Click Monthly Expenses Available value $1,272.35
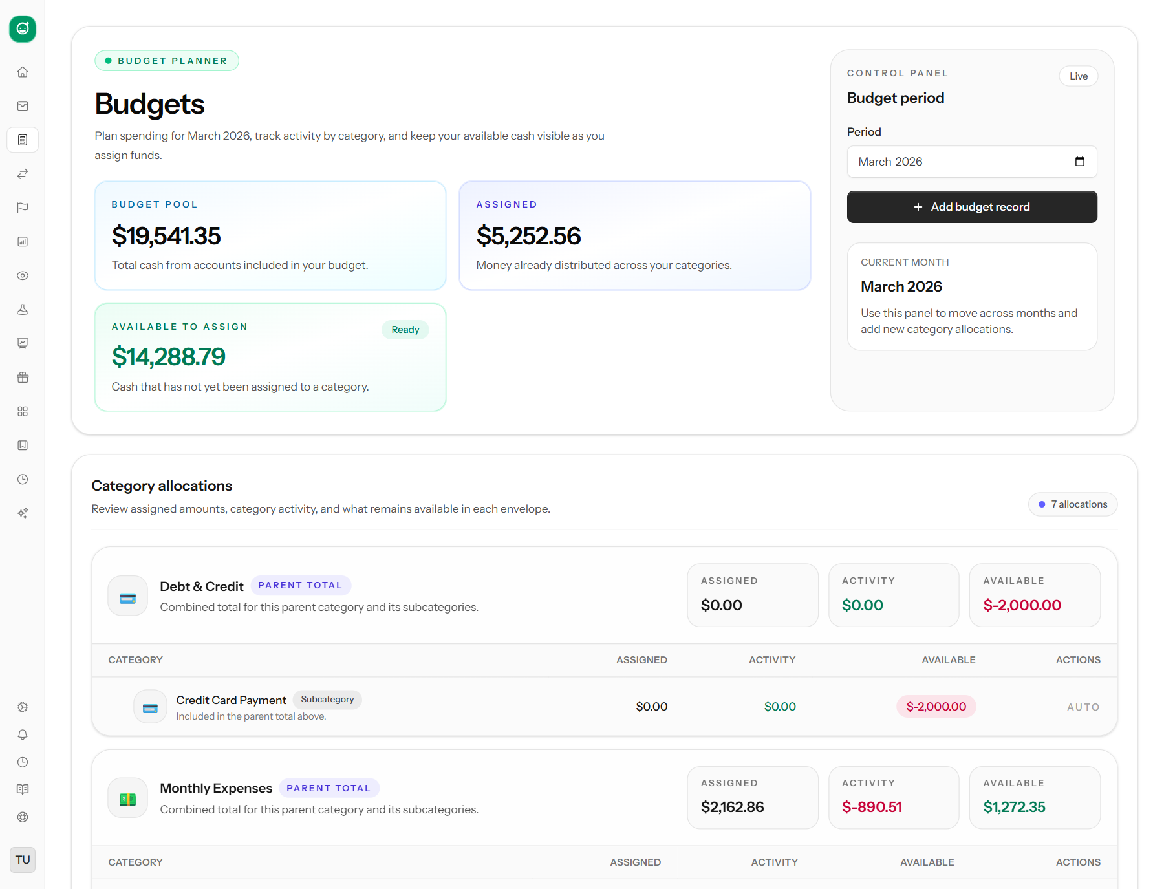Image resolution: width=1164 pixels, height=889 pixels. tap(1014, 807)
